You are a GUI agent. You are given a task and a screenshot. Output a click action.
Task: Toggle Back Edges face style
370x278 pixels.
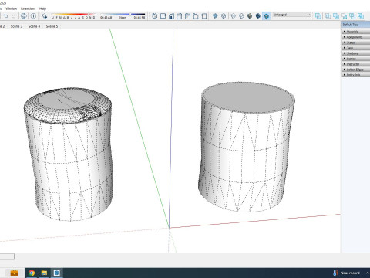224,16
